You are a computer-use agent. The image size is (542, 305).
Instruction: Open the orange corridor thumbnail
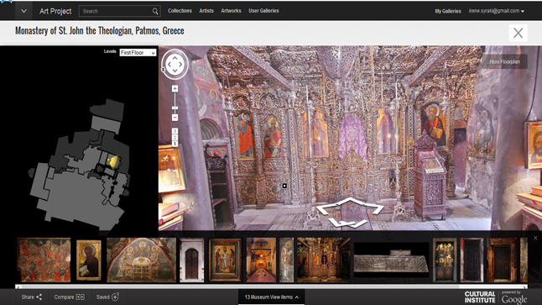pos(261,260)
